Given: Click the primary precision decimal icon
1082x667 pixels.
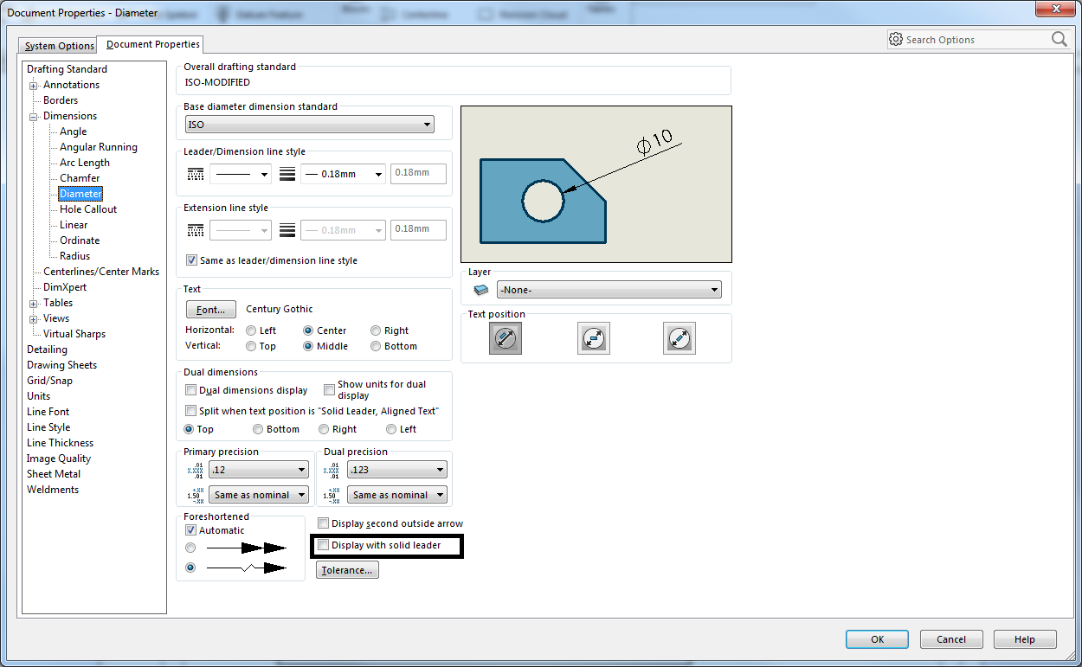Looking at the screenshot, I should [196, 470].
